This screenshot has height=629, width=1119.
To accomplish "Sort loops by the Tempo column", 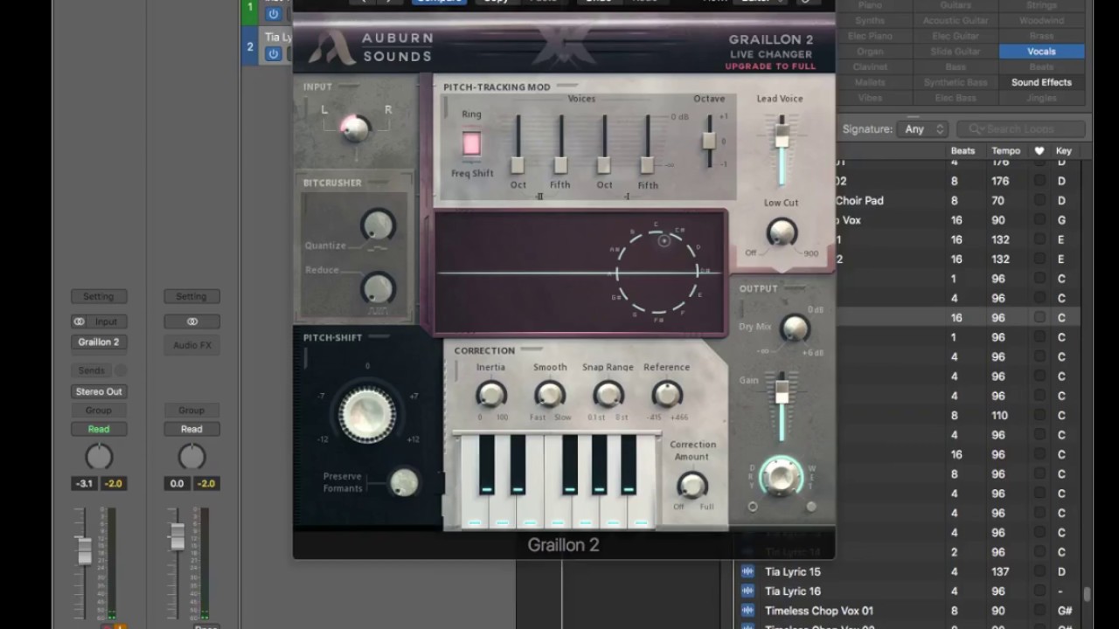I will (1006, 150).
